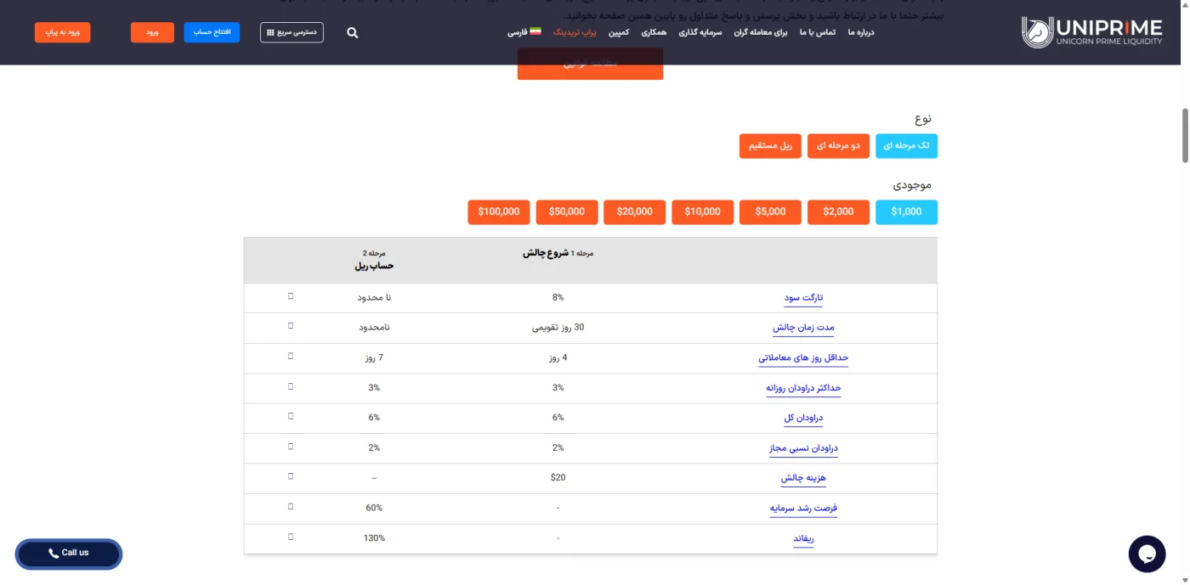Open the live chat bubble icon
1190x585 pixels.
click(x=1147, y=554)
